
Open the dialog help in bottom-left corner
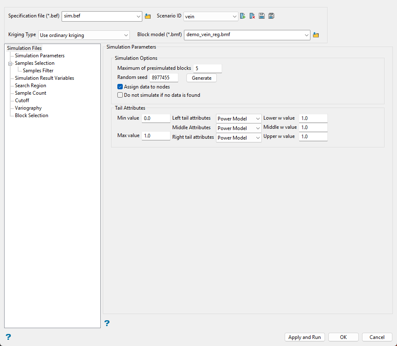8,337
